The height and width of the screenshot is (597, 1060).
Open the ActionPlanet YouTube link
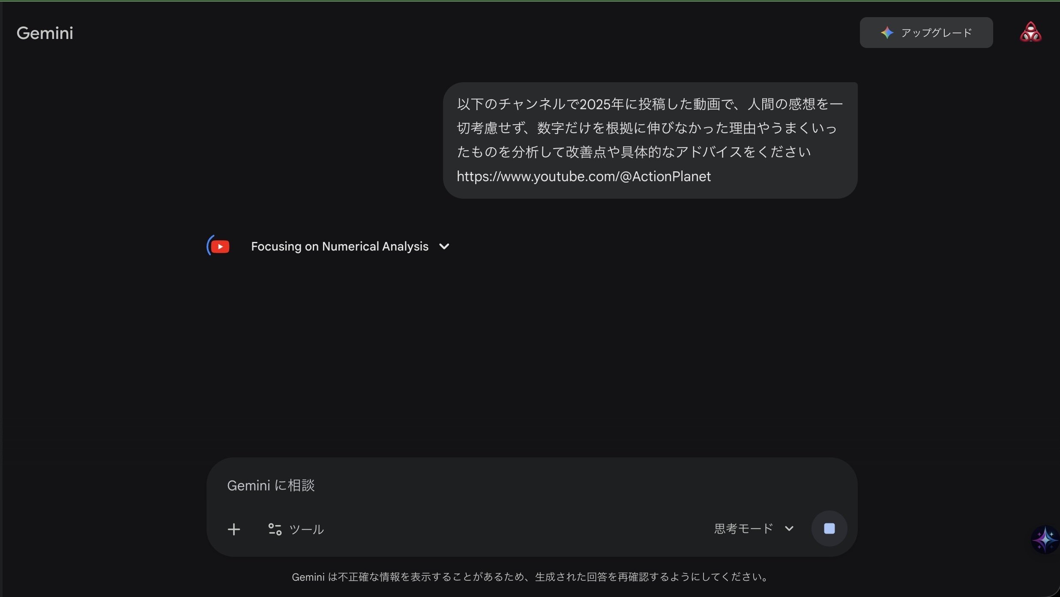click(583, 176)
